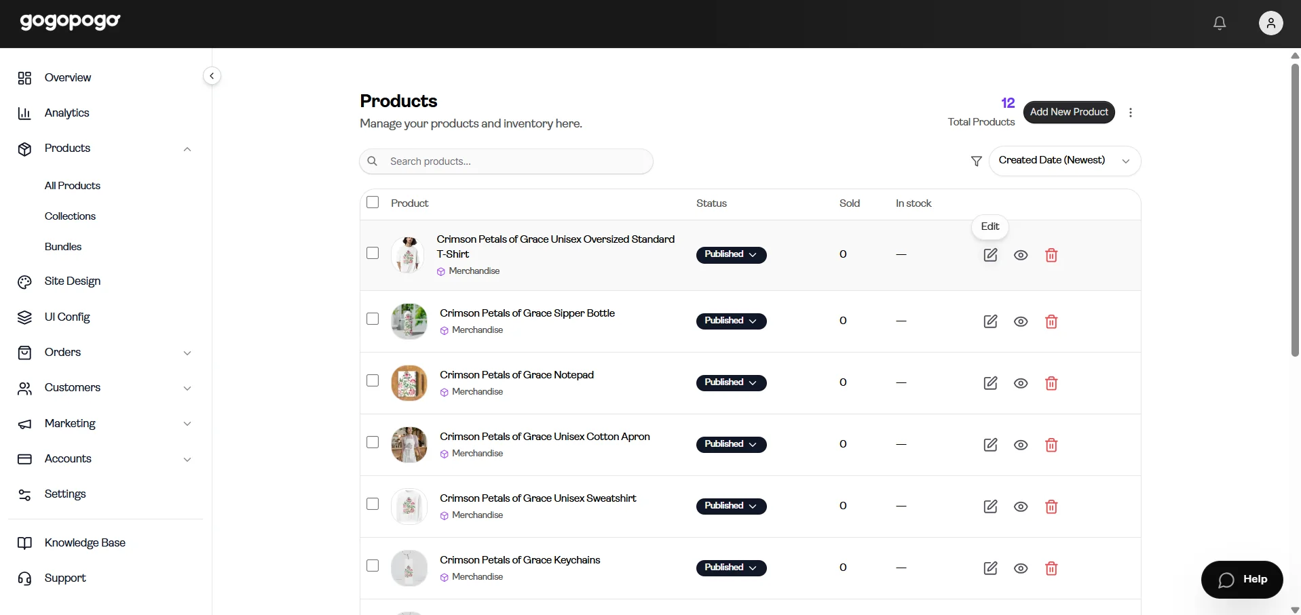The image size is (1301, 615).
Task: Delete the Crimson Petals Oversized Standard T-Shirt
Action: pyautogui.click(x=1051, y=255)
